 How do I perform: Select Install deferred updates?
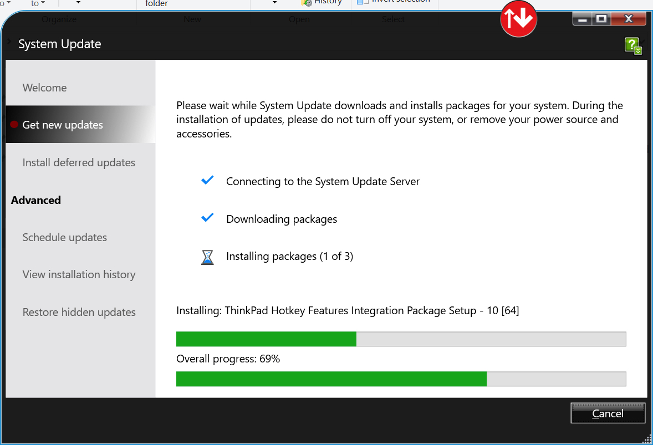[79, 162]
